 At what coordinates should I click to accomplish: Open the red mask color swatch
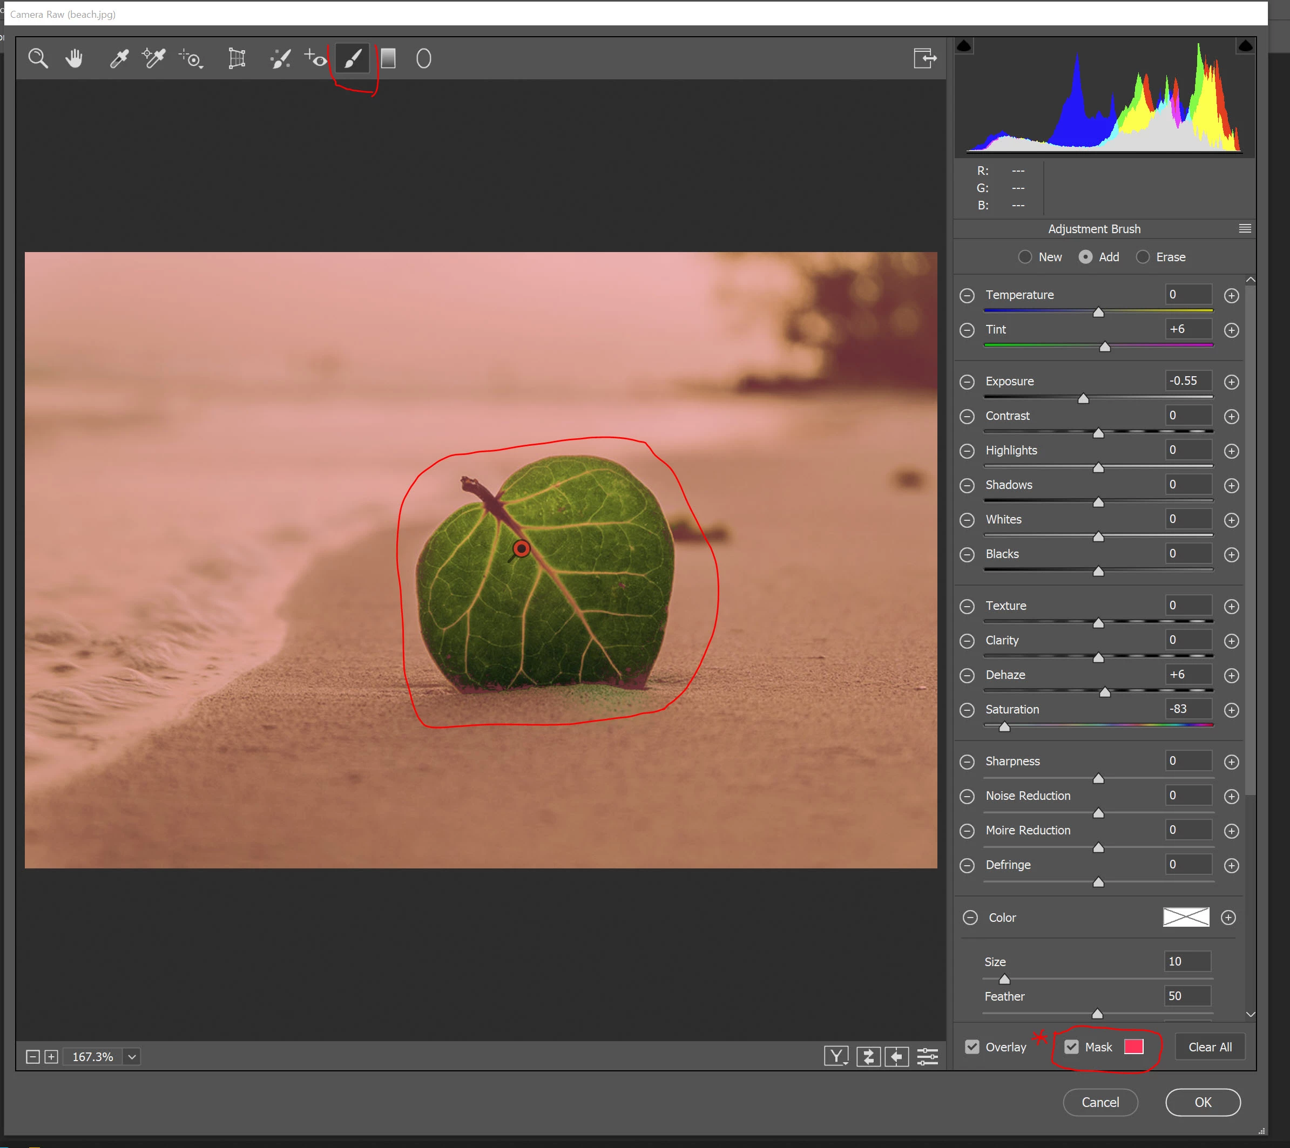point(1133,1047)
